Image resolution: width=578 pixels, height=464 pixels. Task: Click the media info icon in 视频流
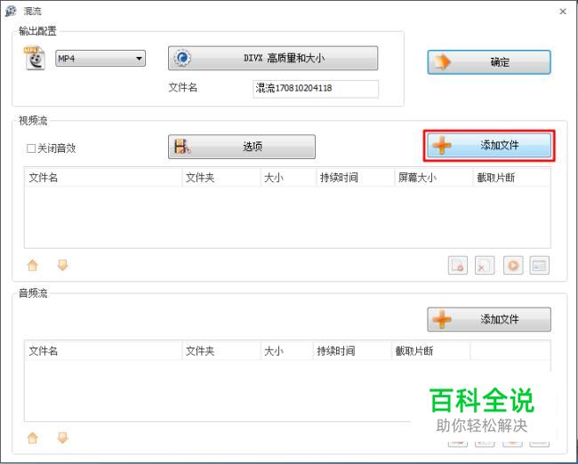pos(539,266)
